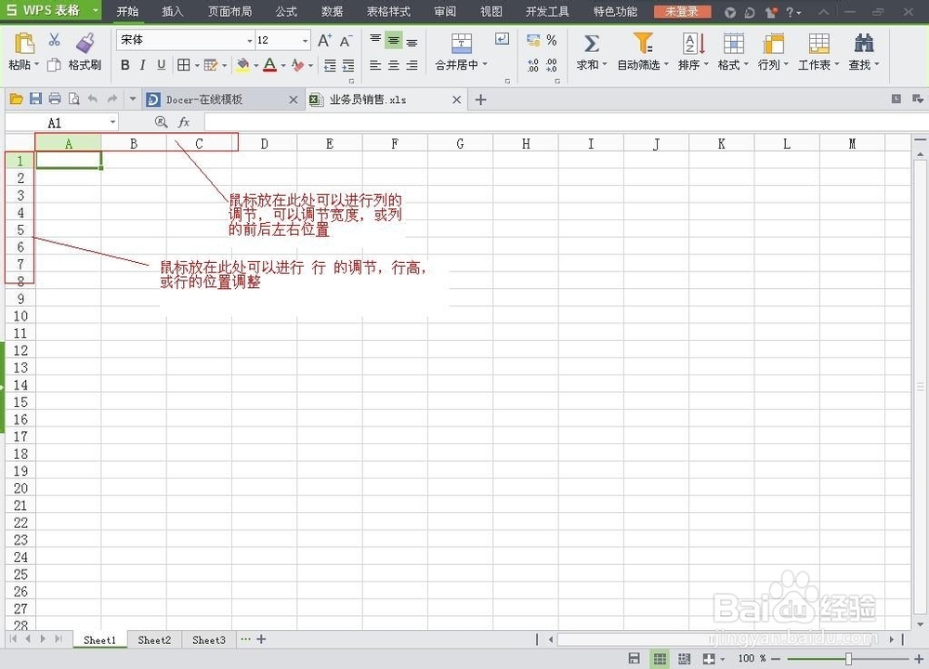Apply the red font color A
Viewport: 929px width, 669px height.
[270, 65]
